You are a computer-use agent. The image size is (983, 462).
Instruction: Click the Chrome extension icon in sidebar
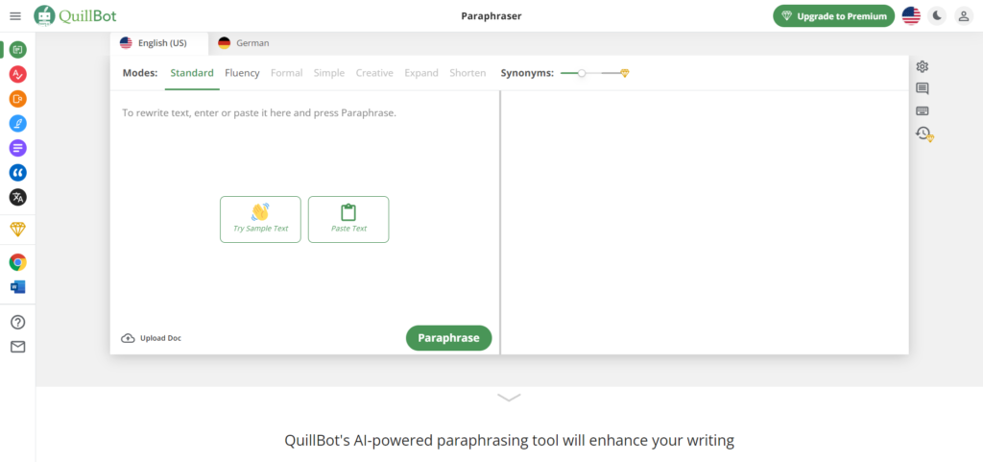tap(17, 262)
